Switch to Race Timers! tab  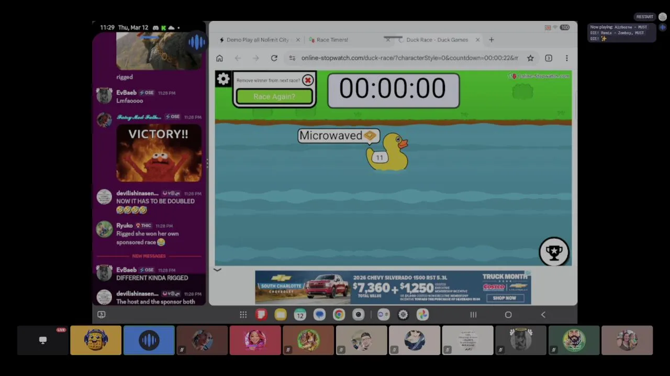click(x=332, y=40)
